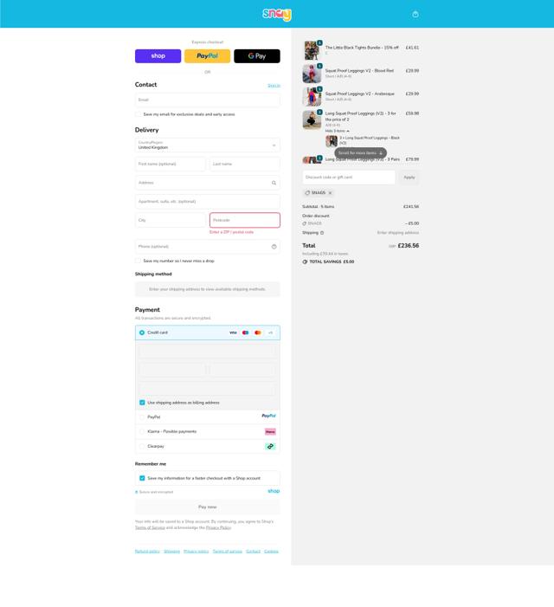554x607 pixels.
Task: Click the shipping info question icon
Action: coord(322,233)
